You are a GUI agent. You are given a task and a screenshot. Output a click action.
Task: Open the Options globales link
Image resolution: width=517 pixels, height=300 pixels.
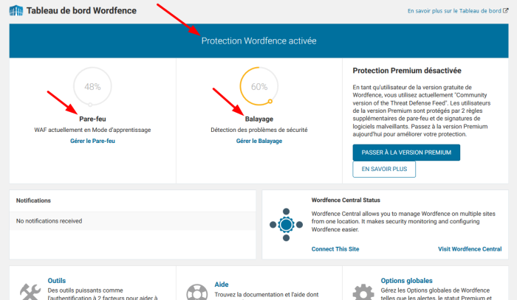[406, 281]
